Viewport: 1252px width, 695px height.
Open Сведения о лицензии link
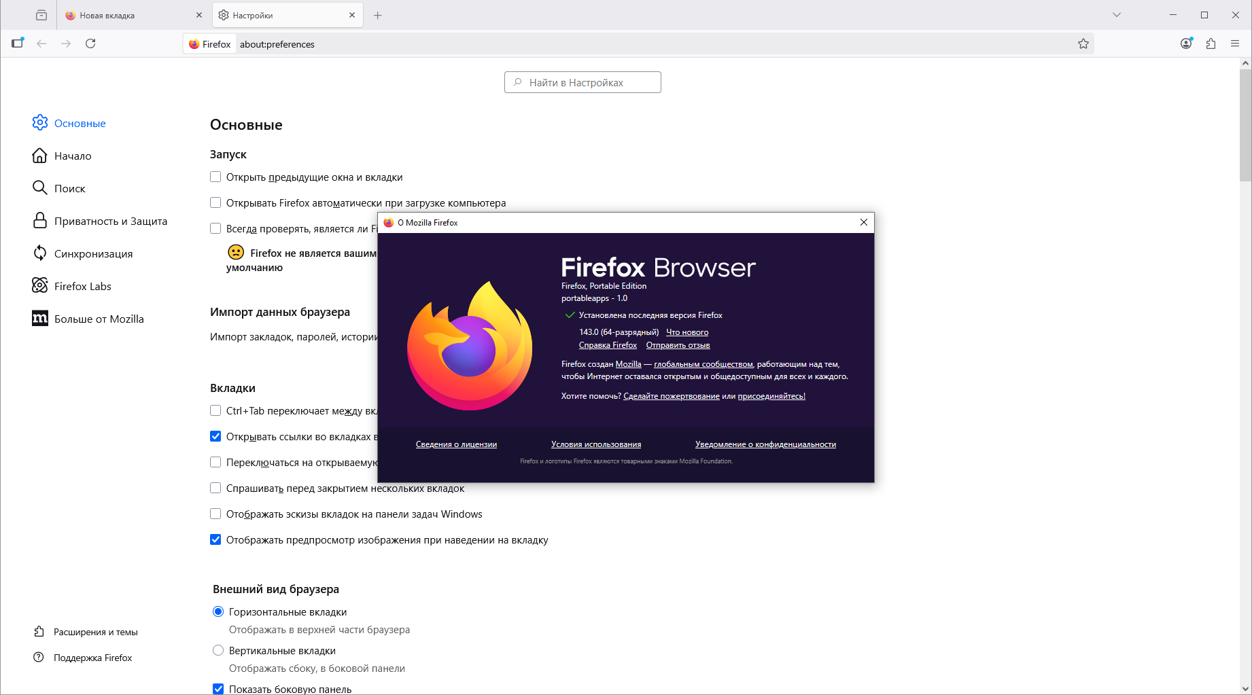click(456, 444)
